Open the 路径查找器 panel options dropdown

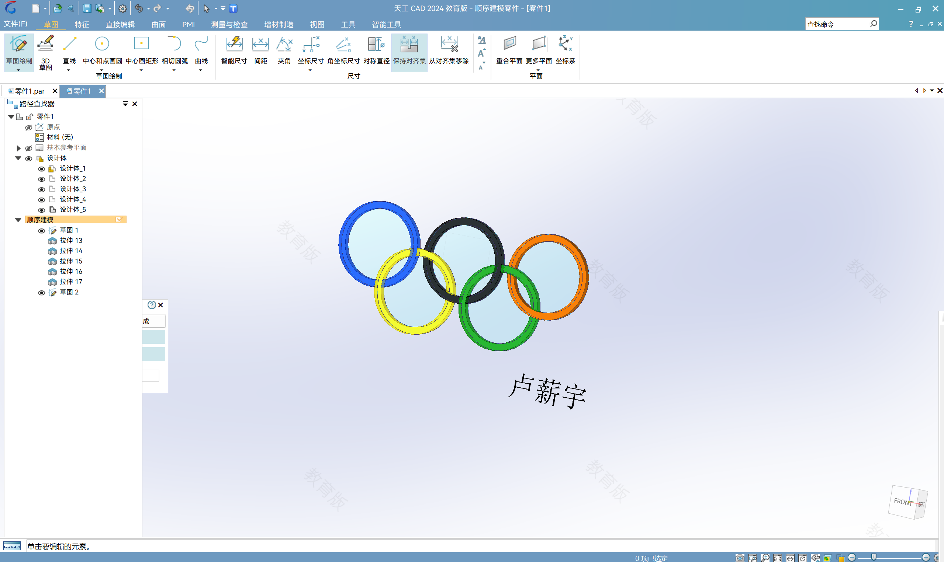pos(125,104)
